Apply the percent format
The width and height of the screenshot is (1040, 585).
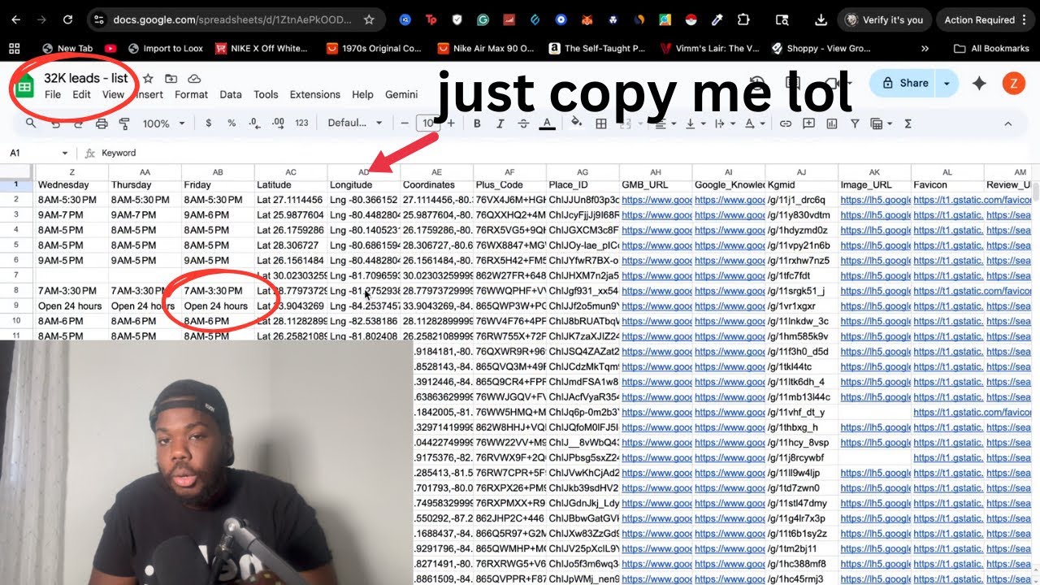click(232, 123)
